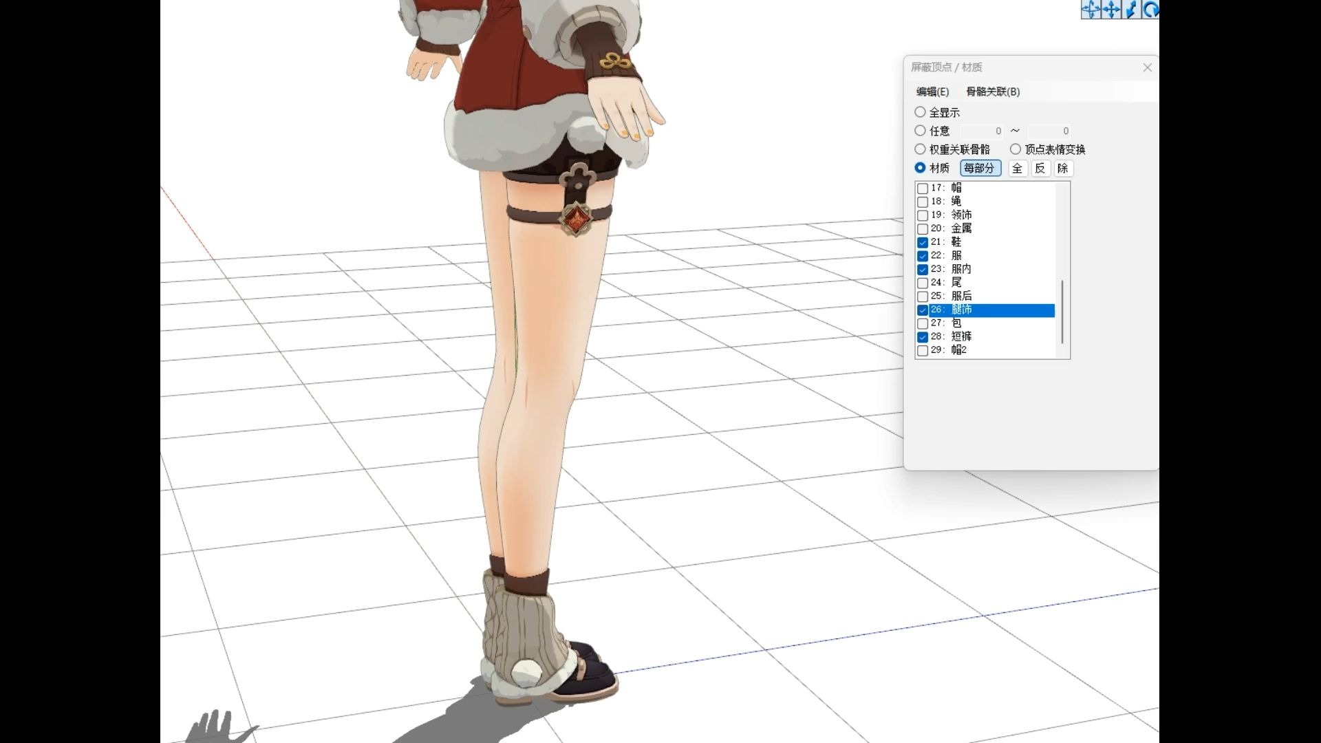Screen dimensions: 1321x743
Task: Select the '25: 服后' list row text
Action: coord(952,296)
